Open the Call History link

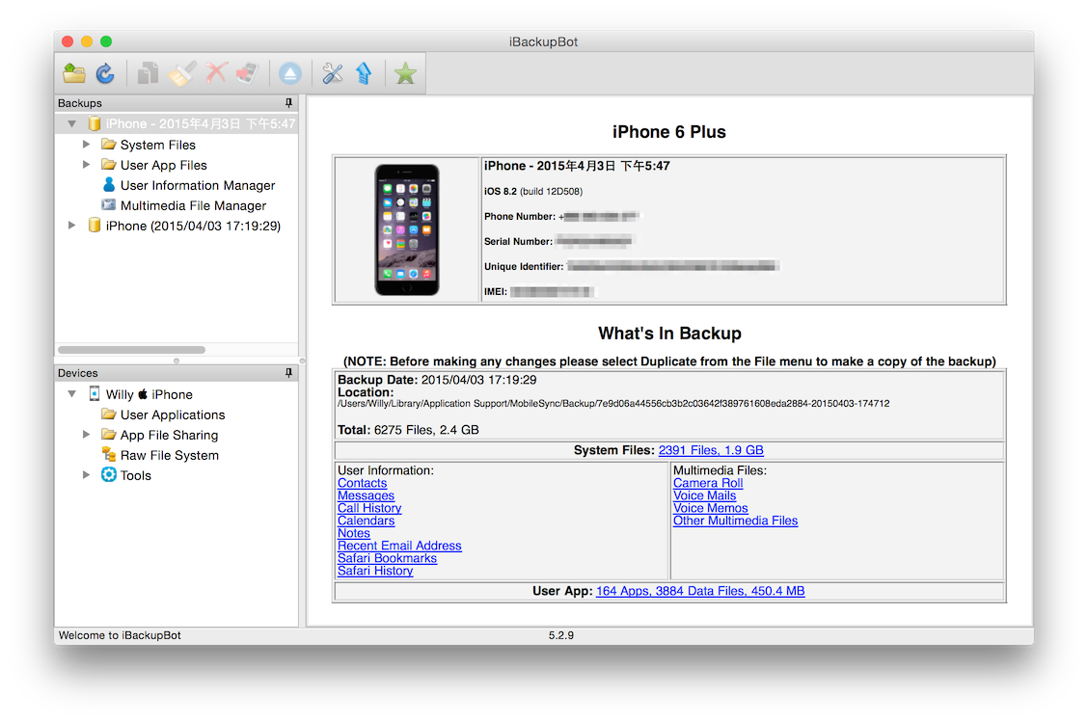click(369, 508)
